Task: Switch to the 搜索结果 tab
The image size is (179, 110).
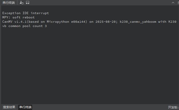Action: coord(9,107)
